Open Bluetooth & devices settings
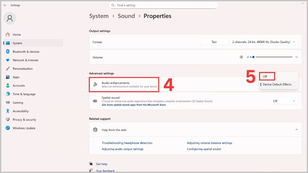 point(26,52)
